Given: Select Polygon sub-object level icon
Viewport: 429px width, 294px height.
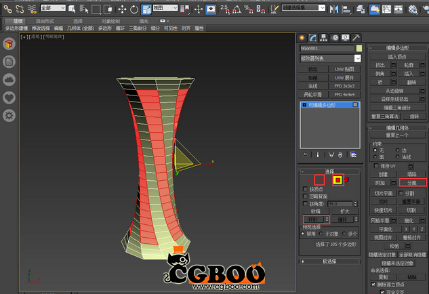Looking at the screenshot, I should click(x=337, y=180).
